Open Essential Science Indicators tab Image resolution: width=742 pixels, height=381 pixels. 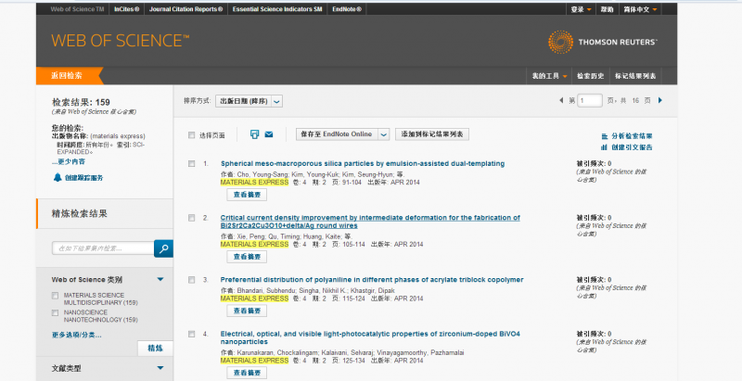(277, 9)
